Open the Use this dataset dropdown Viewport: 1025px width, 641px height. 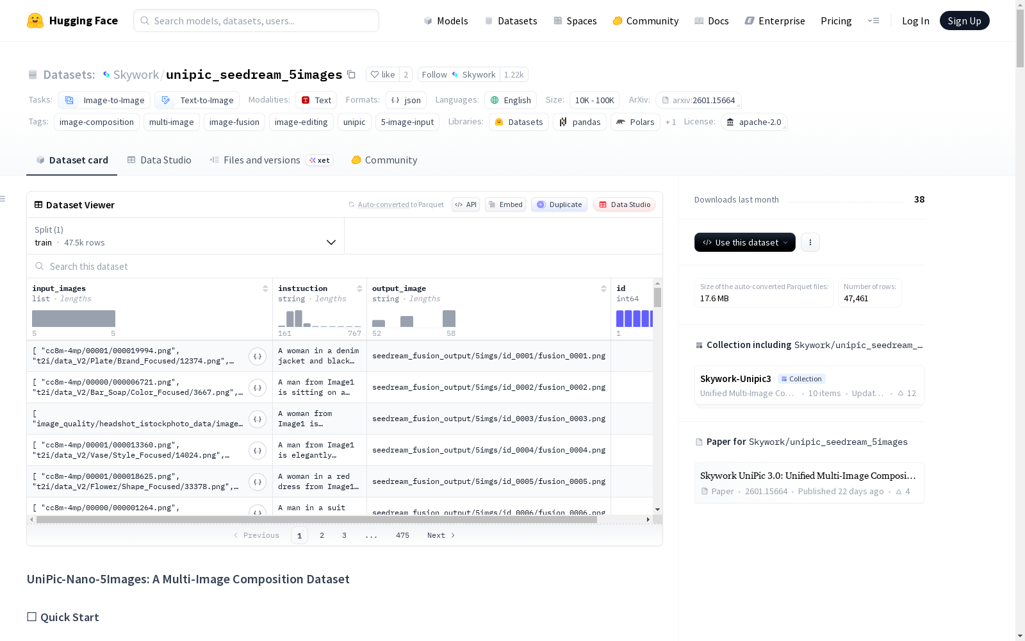click(x=745, y=242)
